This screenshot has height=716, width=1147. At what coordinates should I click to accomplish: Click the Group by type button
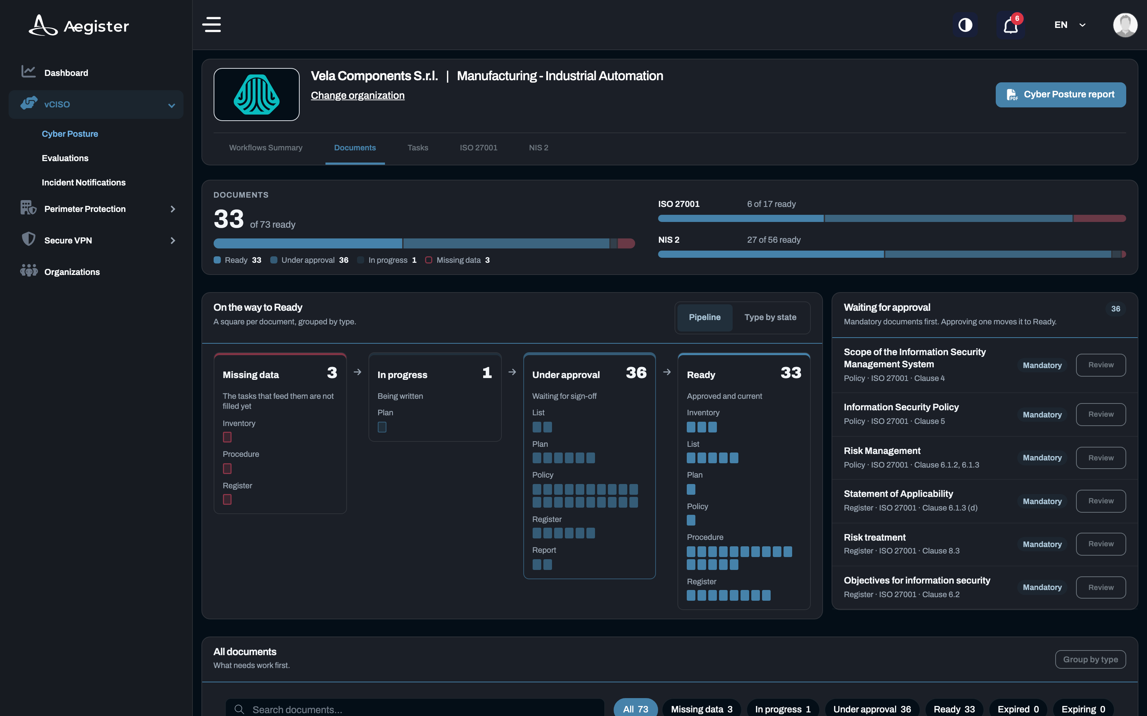click(x=1090, y=659)
